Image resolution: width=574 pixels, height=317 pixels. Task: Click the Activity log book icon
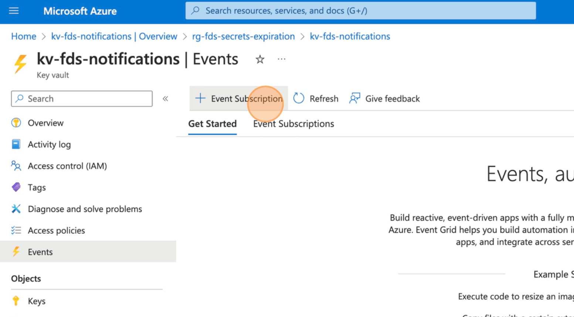pyautogui.click(x=16, y=144)
